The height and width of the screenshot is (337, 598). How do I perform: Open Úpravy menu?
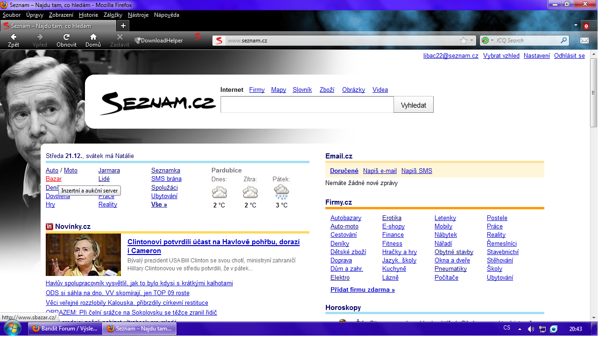pyautogui.click(x=35, y=15)
